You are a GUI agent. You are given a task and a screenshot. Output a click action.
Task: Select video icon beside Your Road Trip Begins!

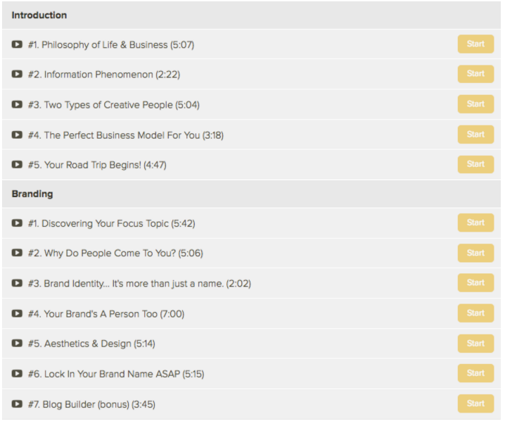coord(17,165)
